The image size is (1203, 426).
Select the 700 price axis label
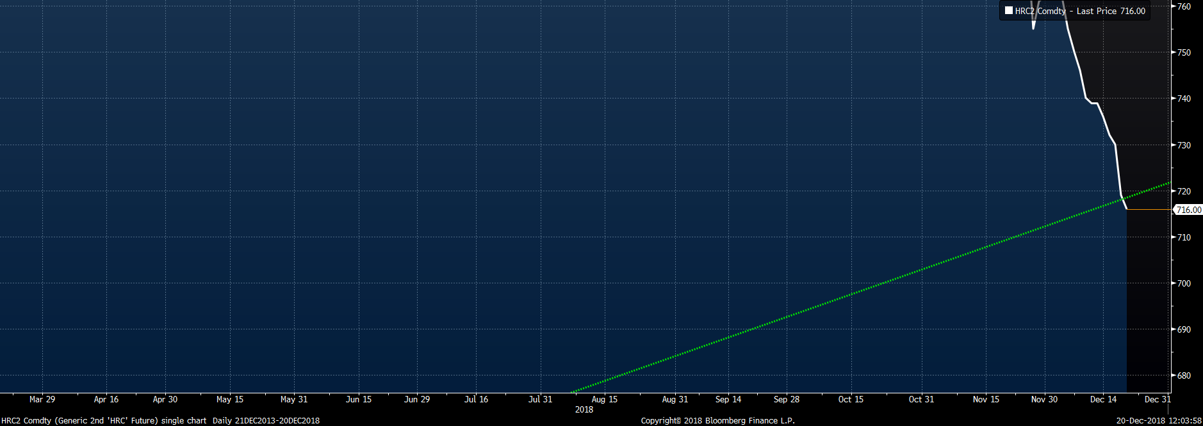coord(1184,283)
